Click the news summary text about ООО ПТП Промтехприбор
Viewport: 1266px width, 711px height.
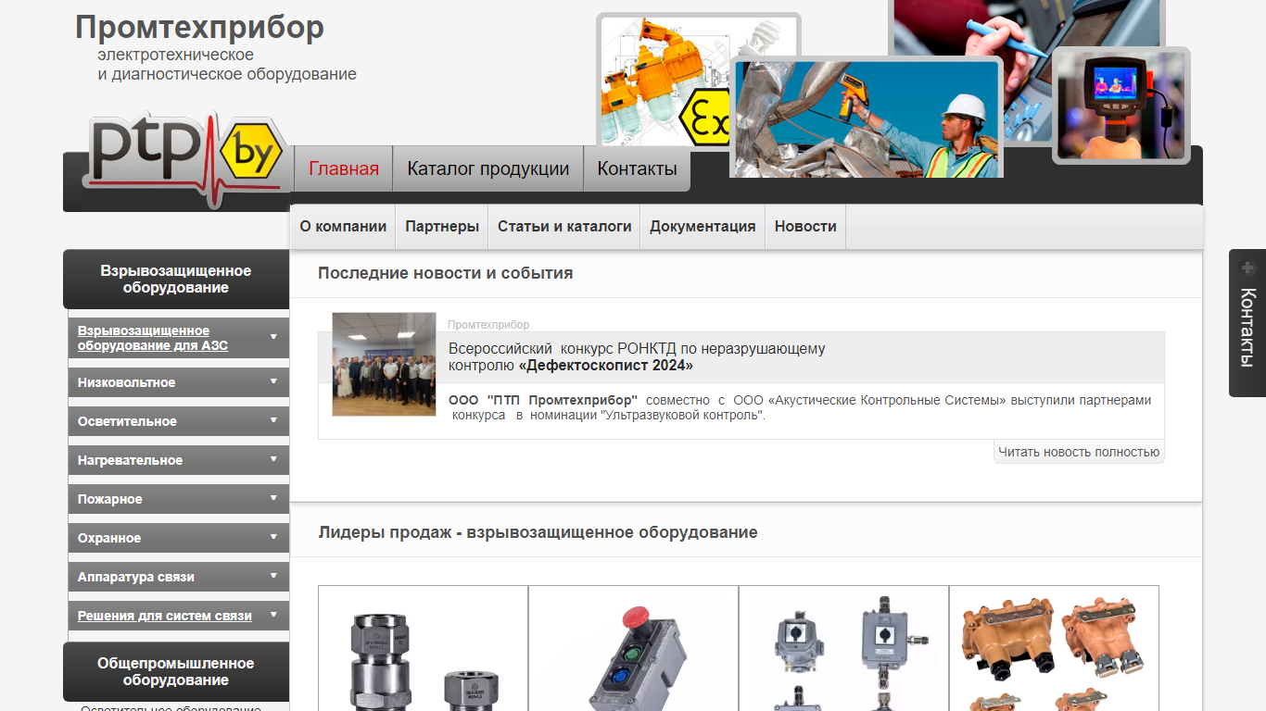coord(800,407)
